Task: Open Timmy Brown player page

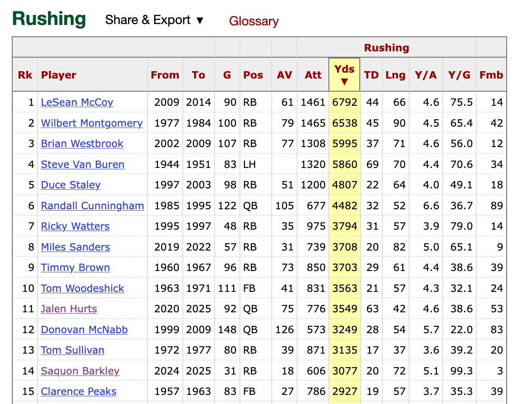Action: tap(75, 267)
